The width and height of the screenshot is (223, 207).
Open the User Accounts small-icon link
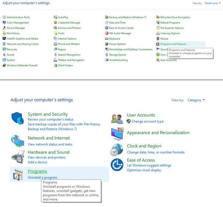(x=169, y=60)
